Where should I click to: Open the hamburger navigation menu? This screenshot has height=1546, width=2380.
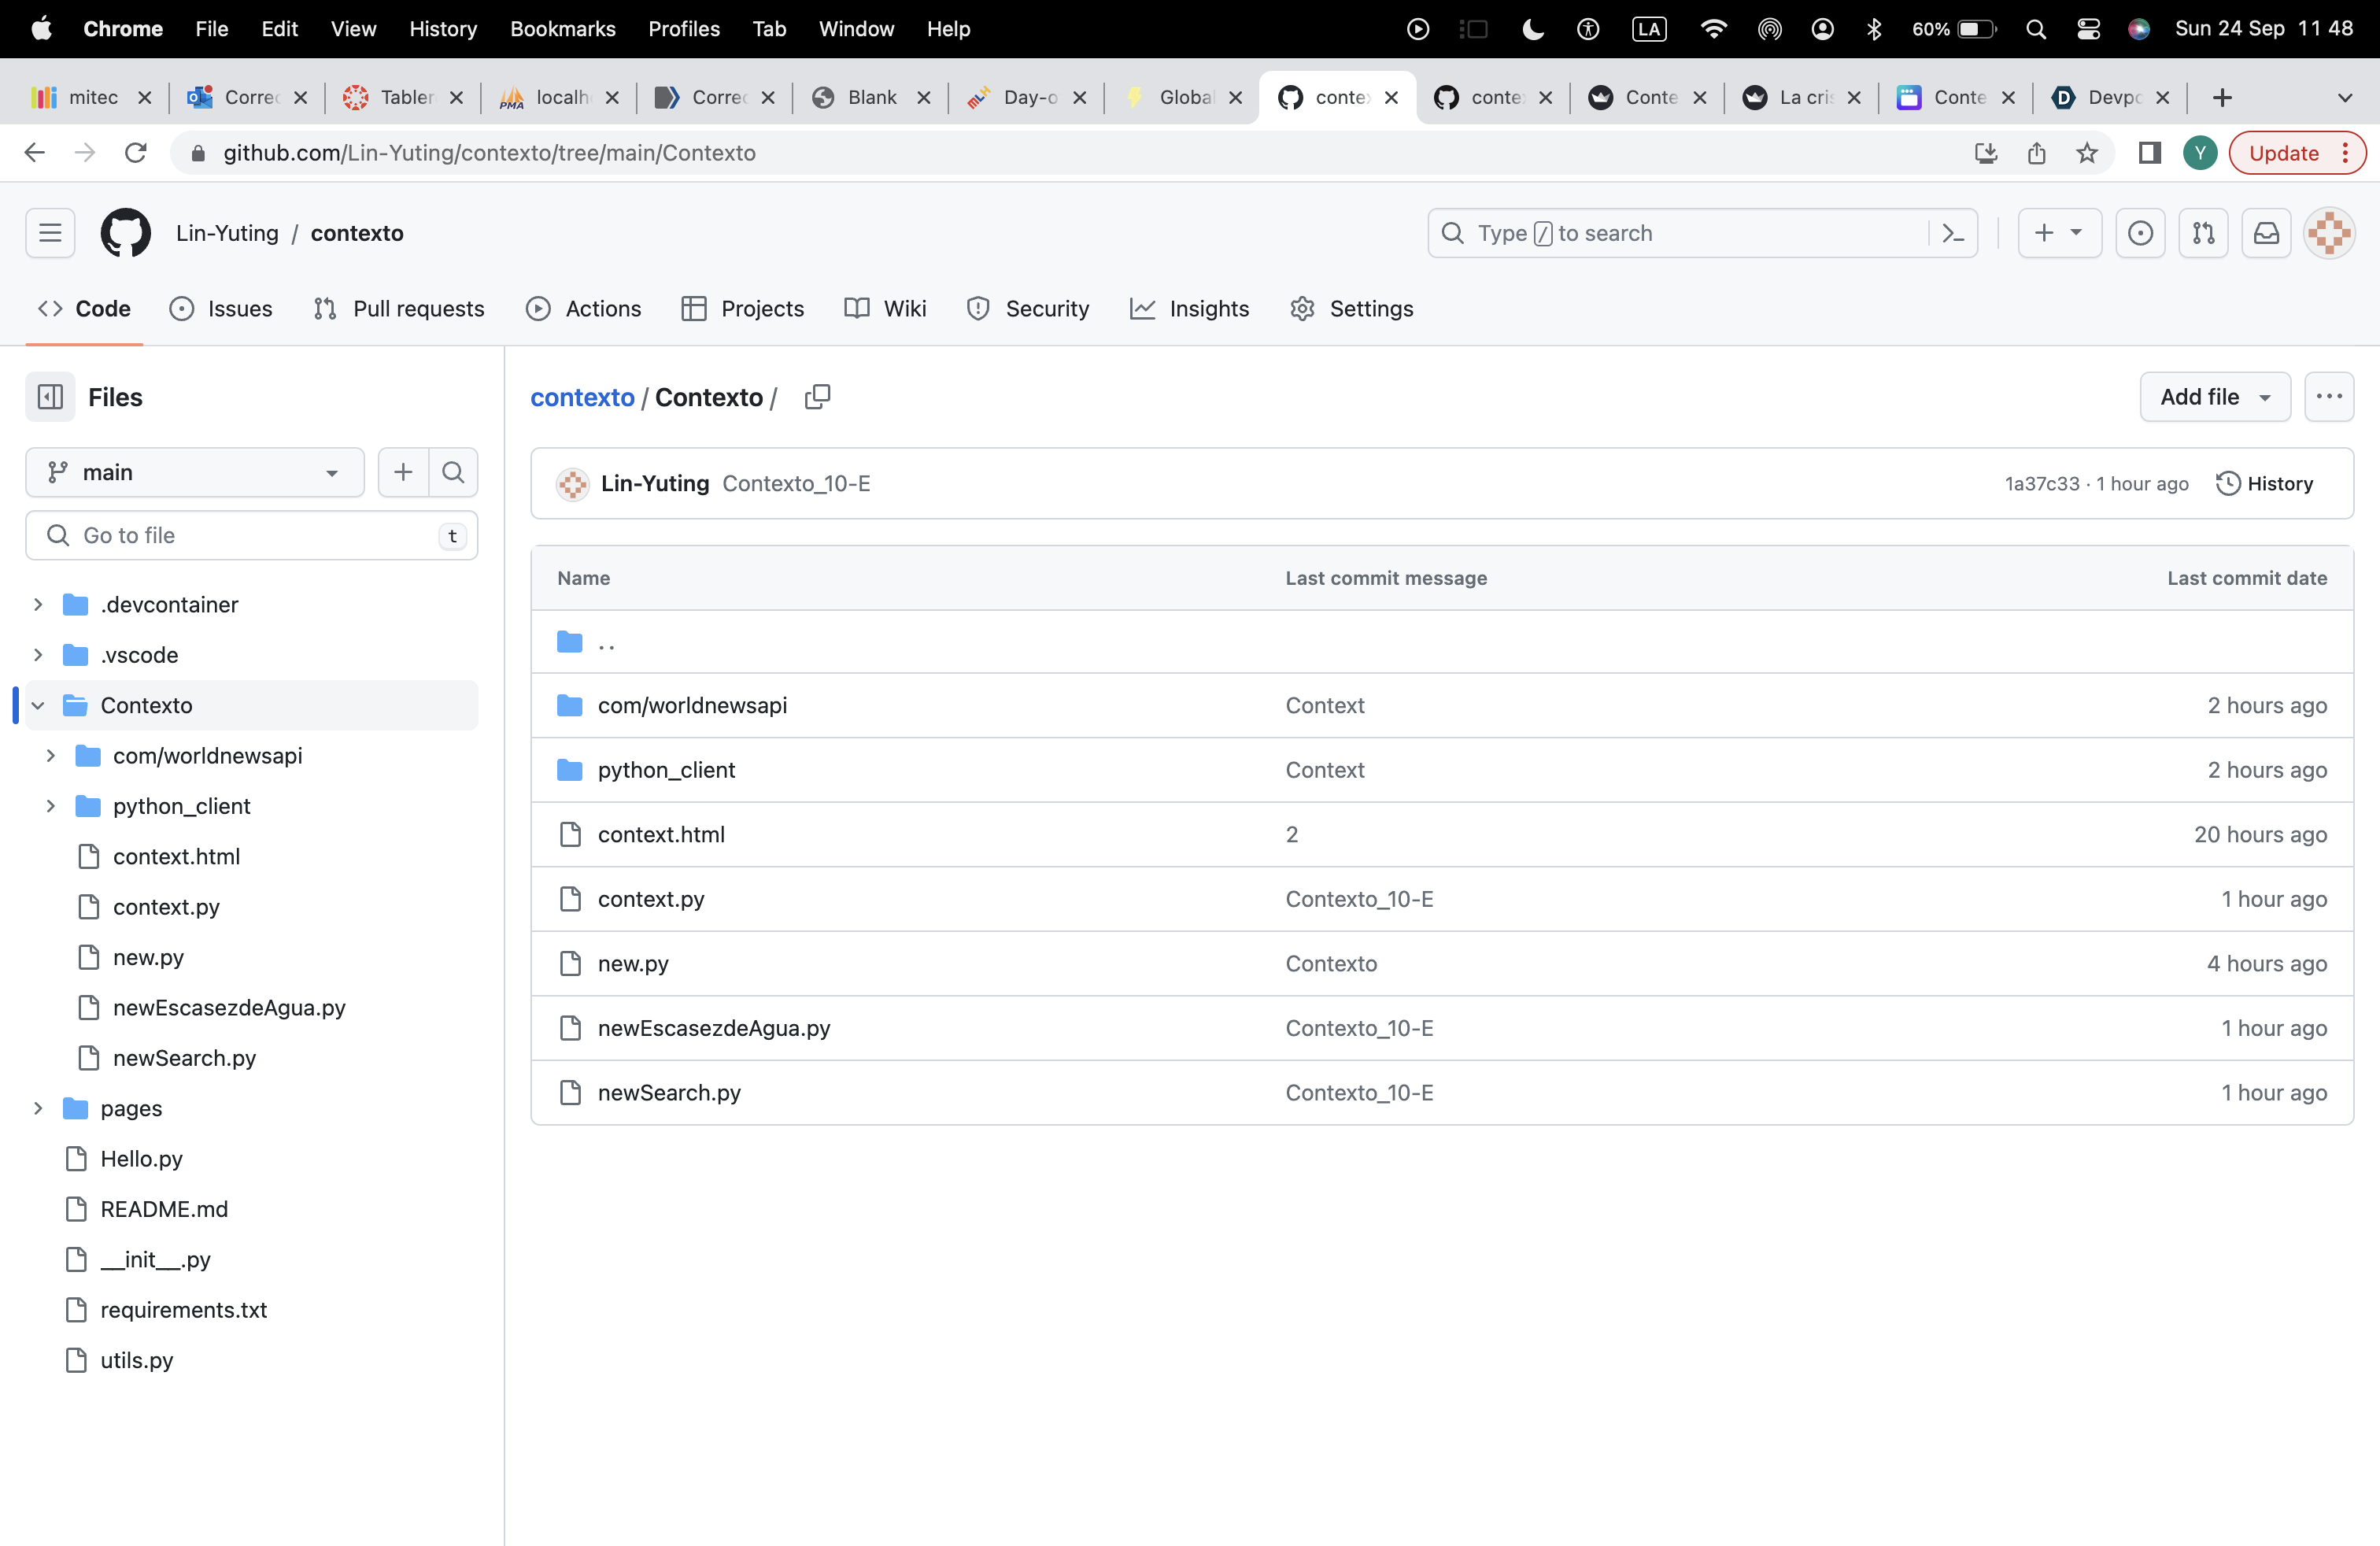[50, 233]
